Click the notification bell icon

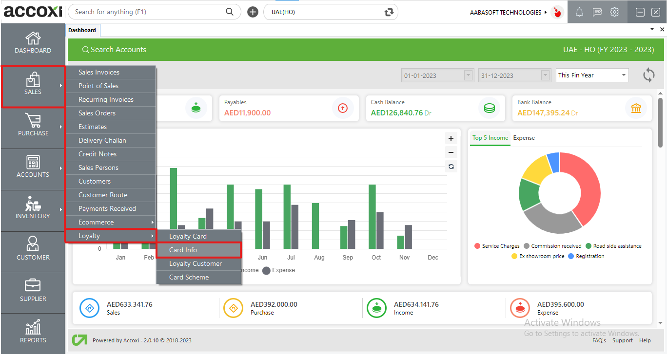pyautogui.click(x=579, y=12)
